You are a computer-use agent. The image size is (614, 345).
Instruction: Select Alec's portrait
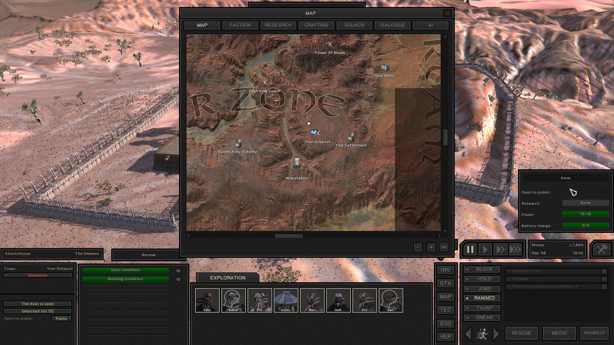(x=312, y=300)
